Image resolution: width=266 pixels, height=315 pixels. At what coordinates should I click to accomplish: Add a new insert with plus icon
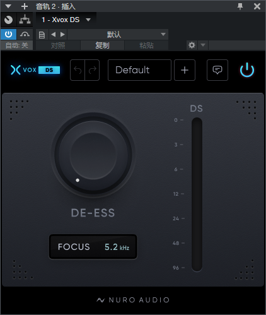25,6
